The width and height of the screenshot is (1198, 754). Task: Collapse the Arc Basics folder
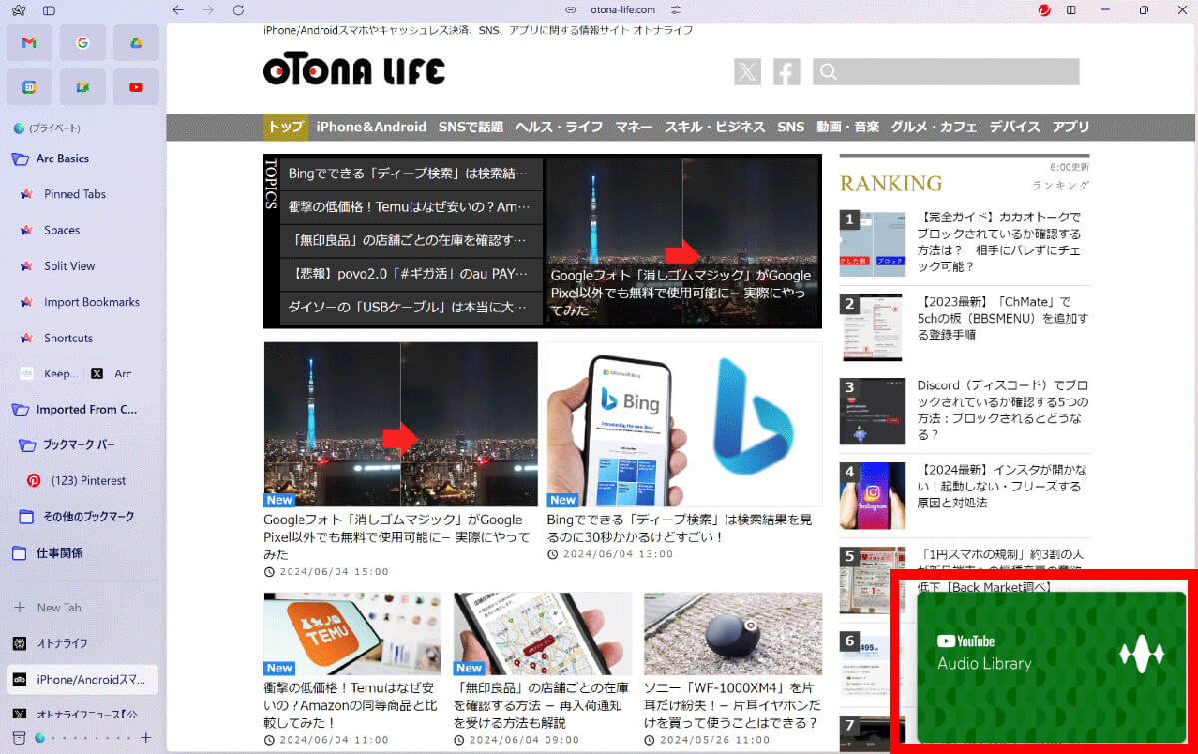coord(19,158)
